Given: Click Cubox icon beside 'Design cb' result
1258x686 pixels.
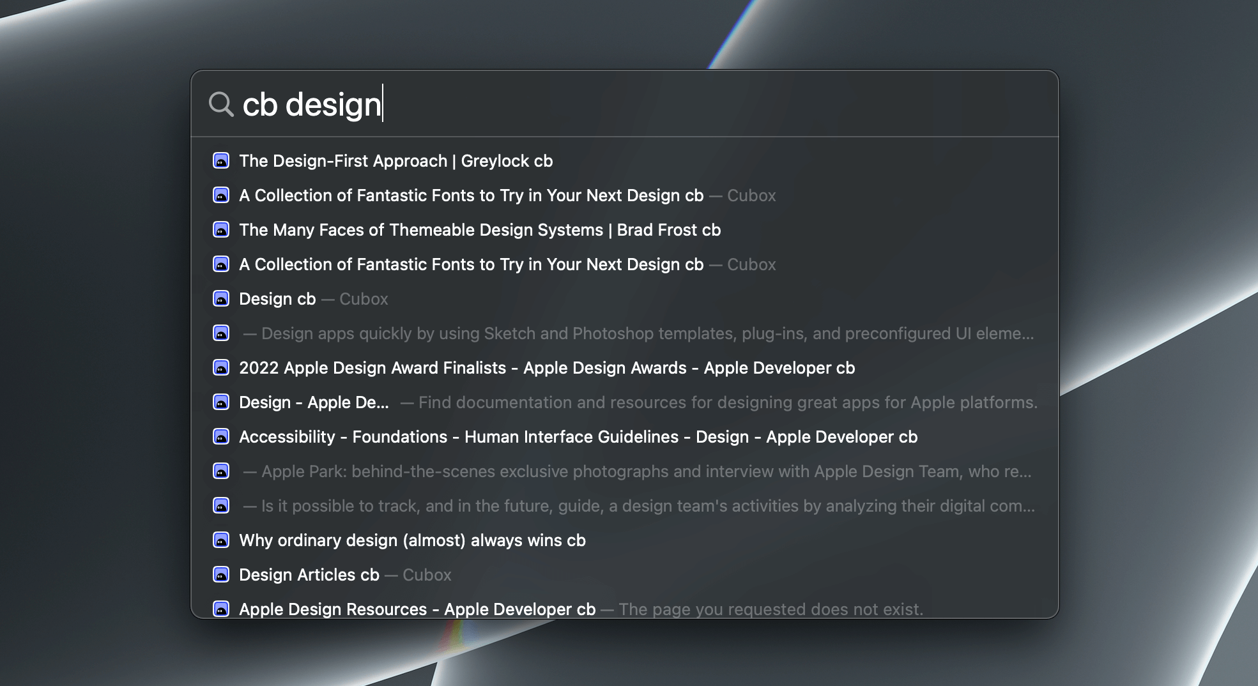Looking at the screenshot, I should [x=221, y=299].
